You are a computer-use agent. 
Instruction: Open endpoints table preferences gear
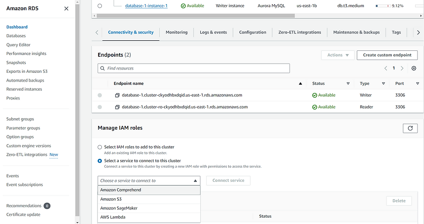pos(414,68)
